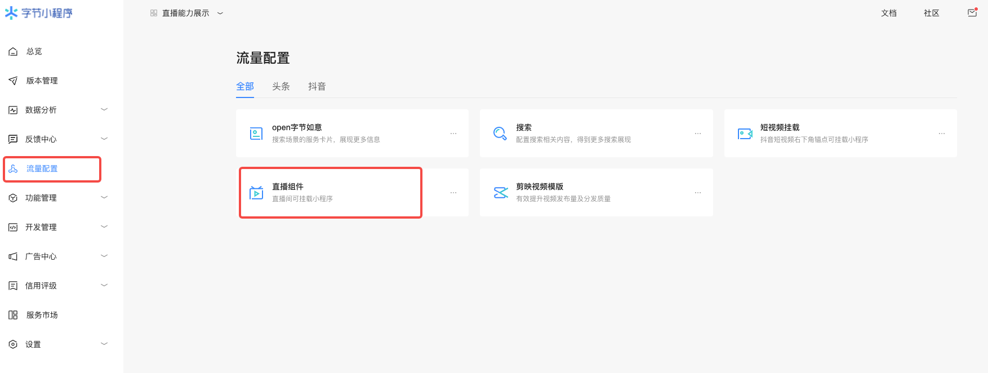Image resolution: width=988 pixels, height=373 pixels.
Task: Click the 开发管理 sidebar label
Action: pyautogui.click(x=41, y=227)
